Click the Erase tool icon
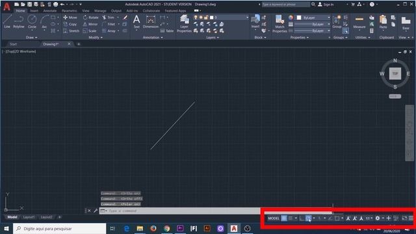The height and width of the screenshot is (234, 416). coord(125,18)
